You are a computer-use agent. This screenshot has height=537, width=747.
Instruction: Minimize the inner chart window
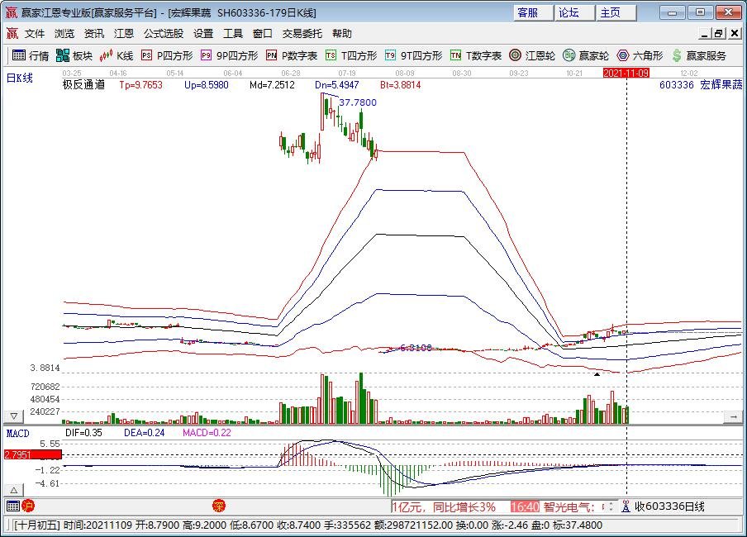pos(705,33)
